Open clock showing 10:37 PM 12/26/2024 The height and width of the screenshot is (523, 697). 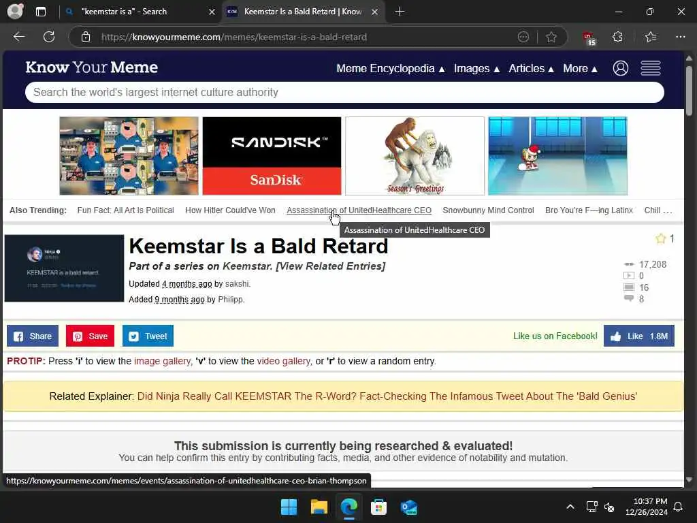tap(647, 507)
